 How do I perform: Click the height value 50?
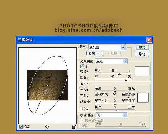click(x=120, y=124)
